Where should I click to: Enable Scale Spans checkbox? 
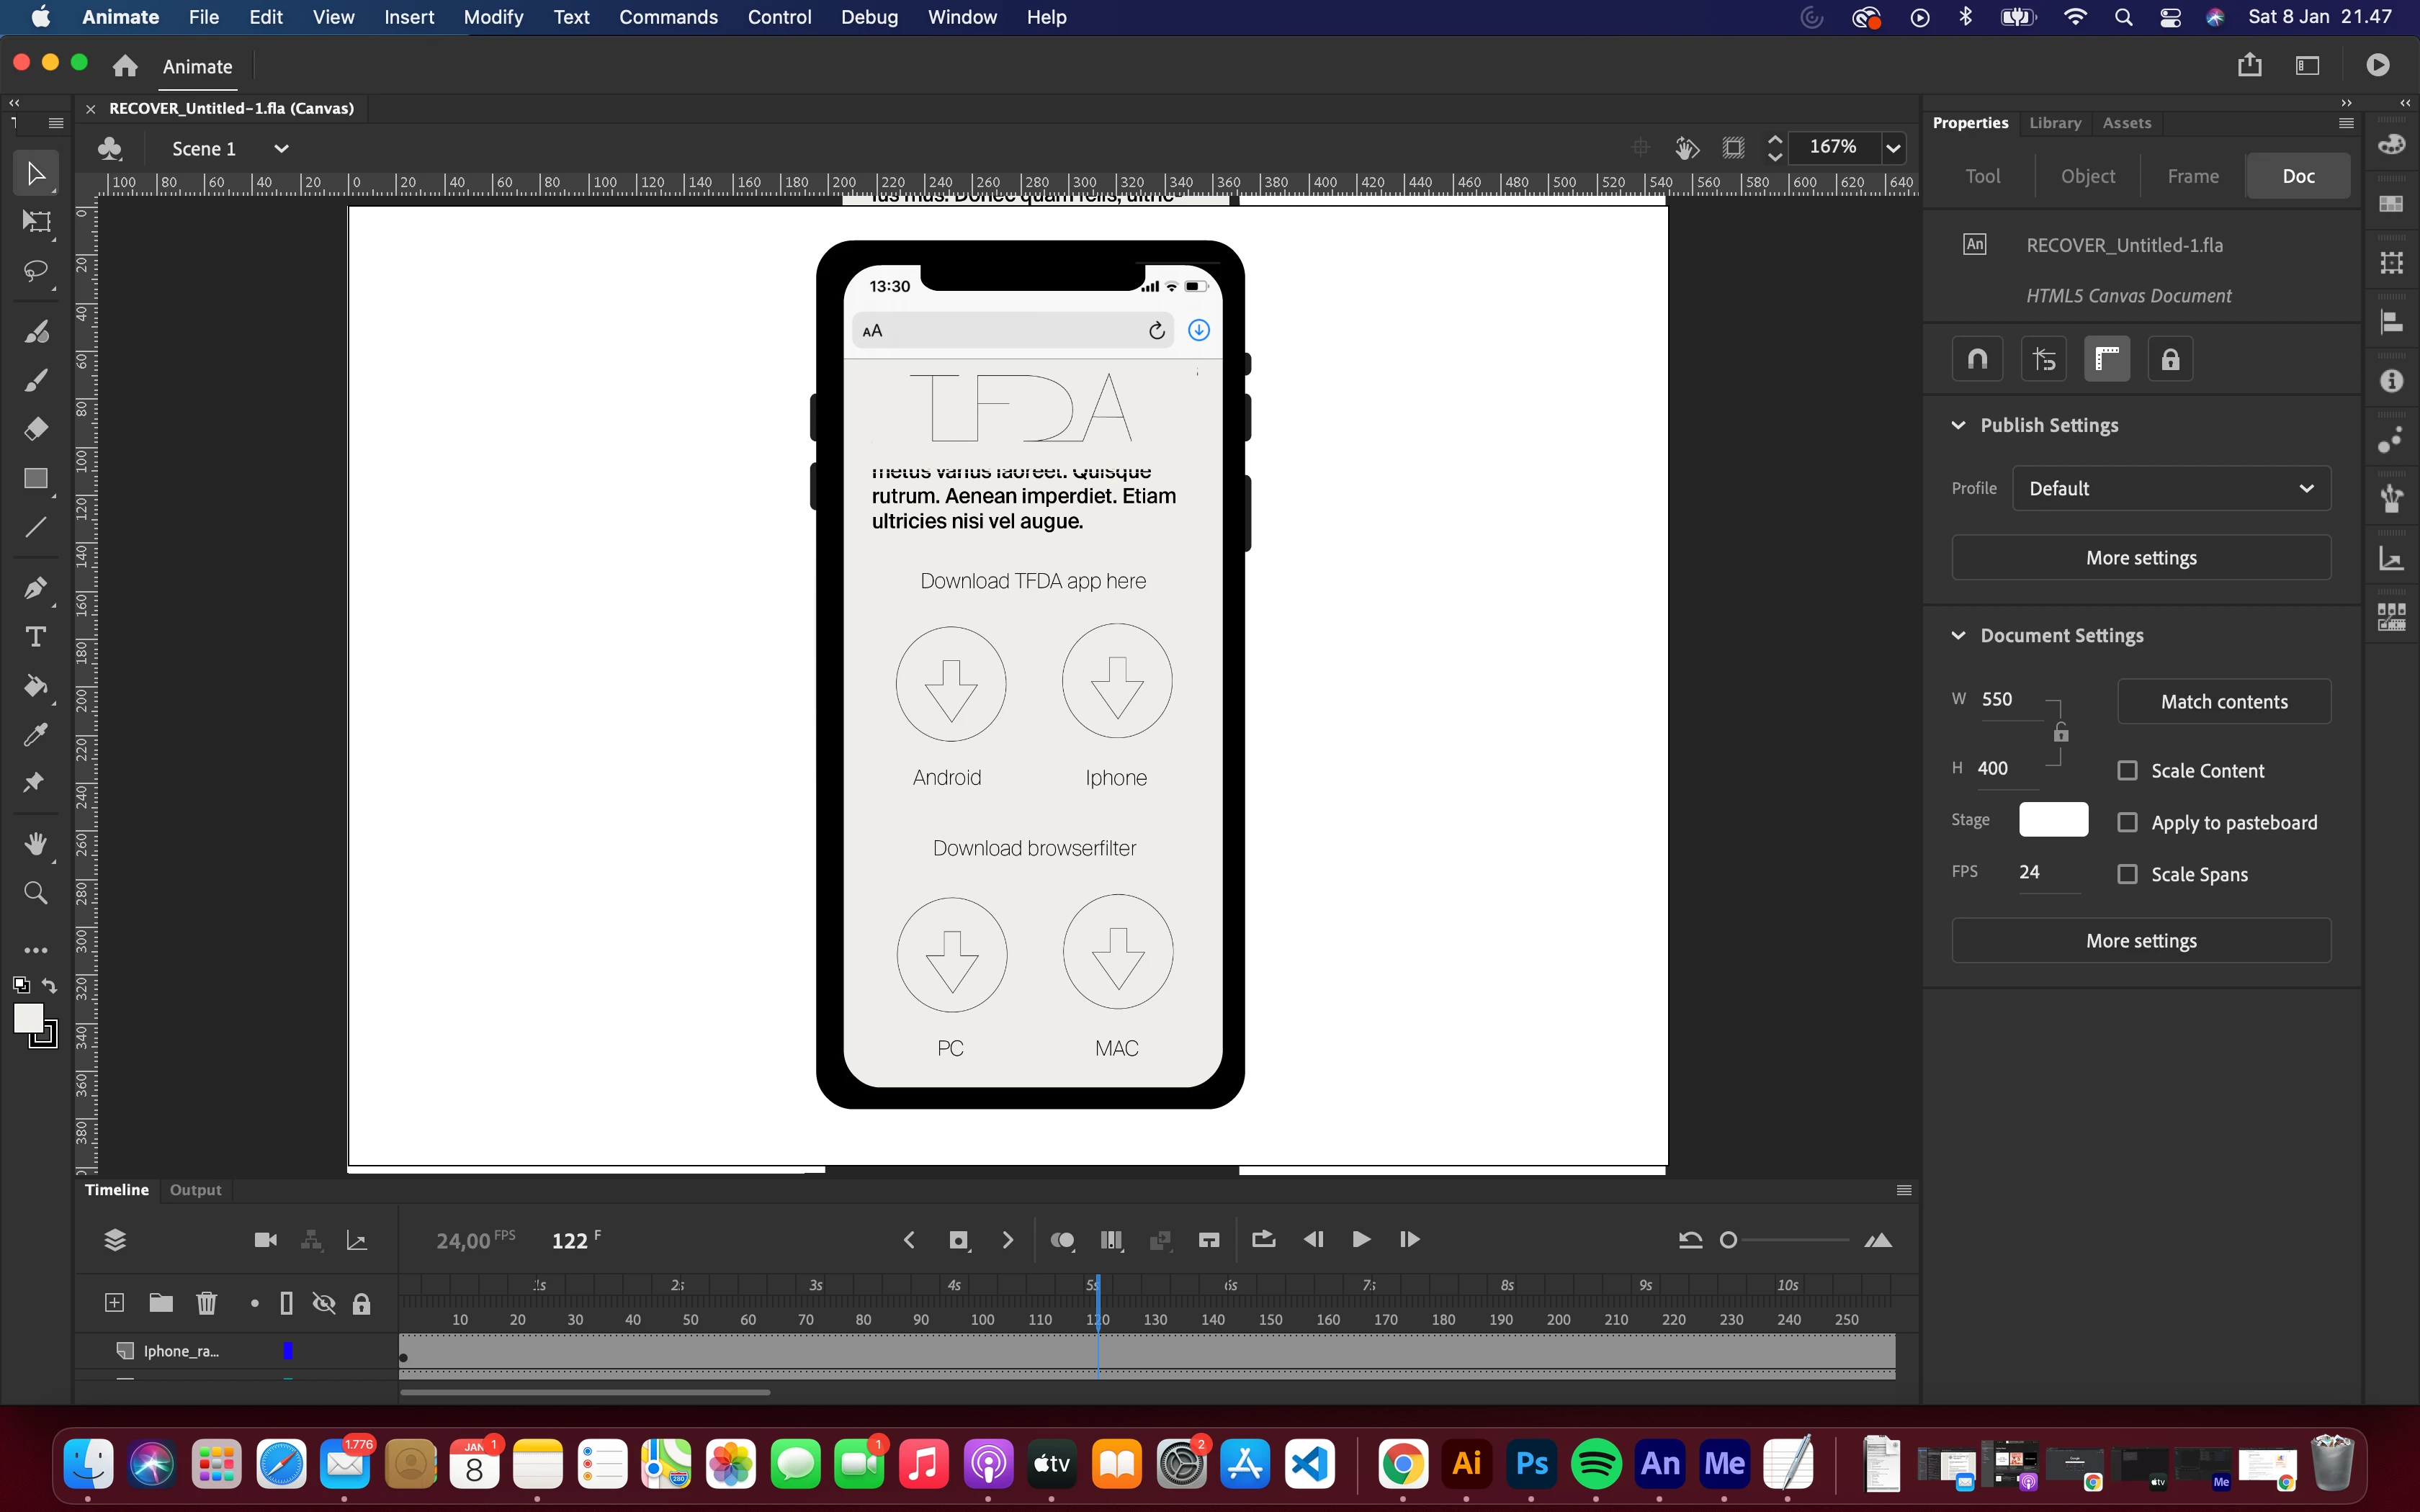click(2127, 874)
